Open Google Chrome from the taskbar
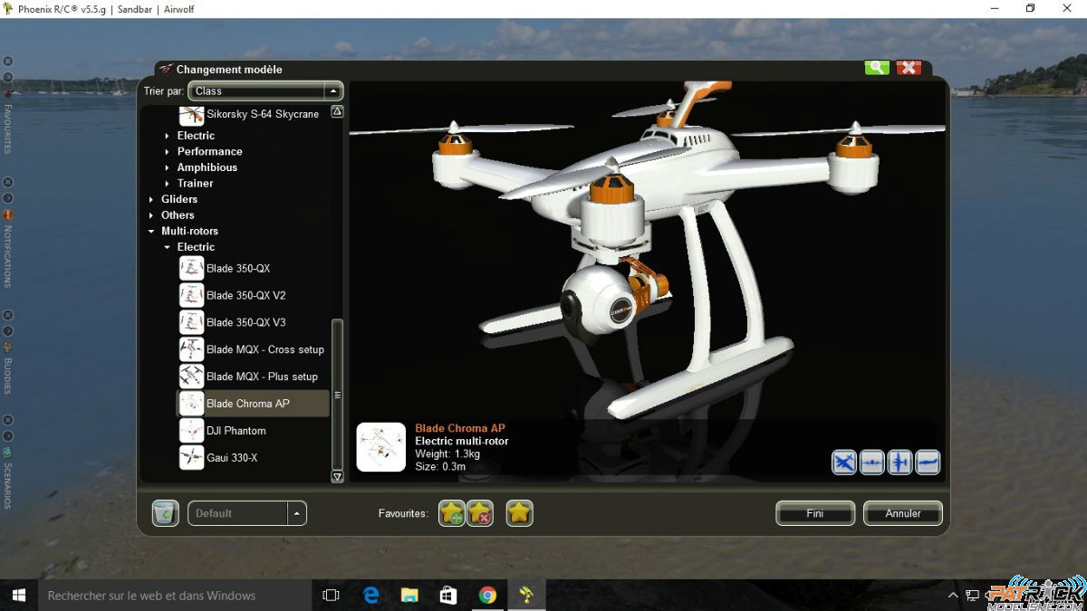The image size is (1087, 611). tap(487, 595)
